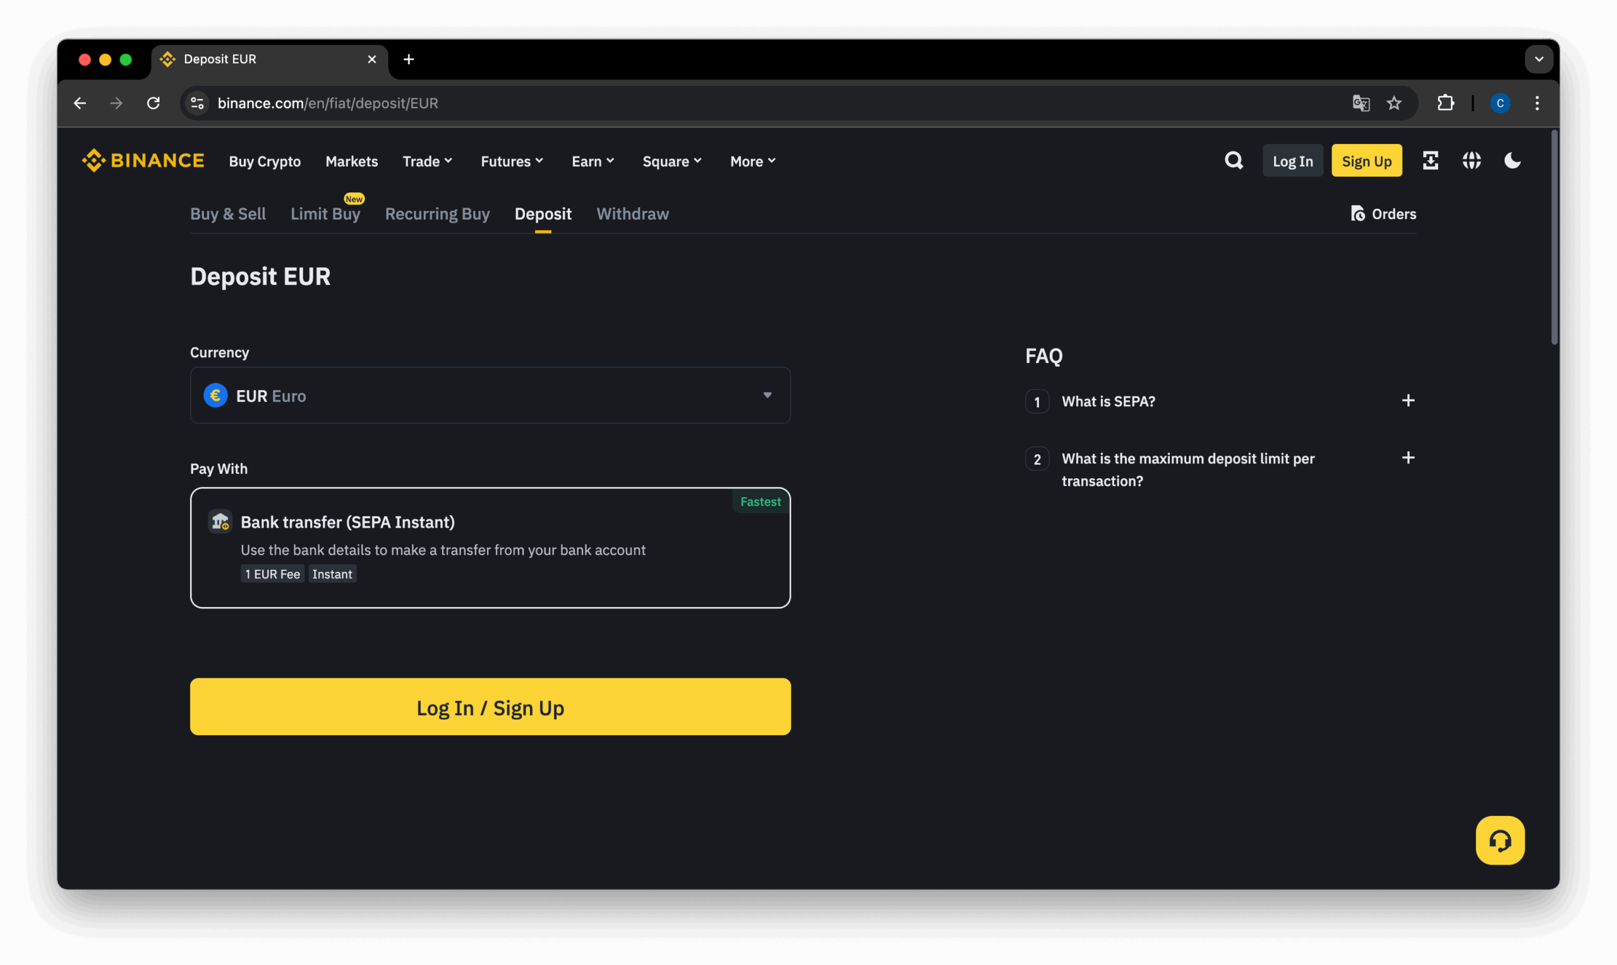Open Buy Crypto menu item
The height and width of the screenshot is (965, 1617).
(265, 160)
